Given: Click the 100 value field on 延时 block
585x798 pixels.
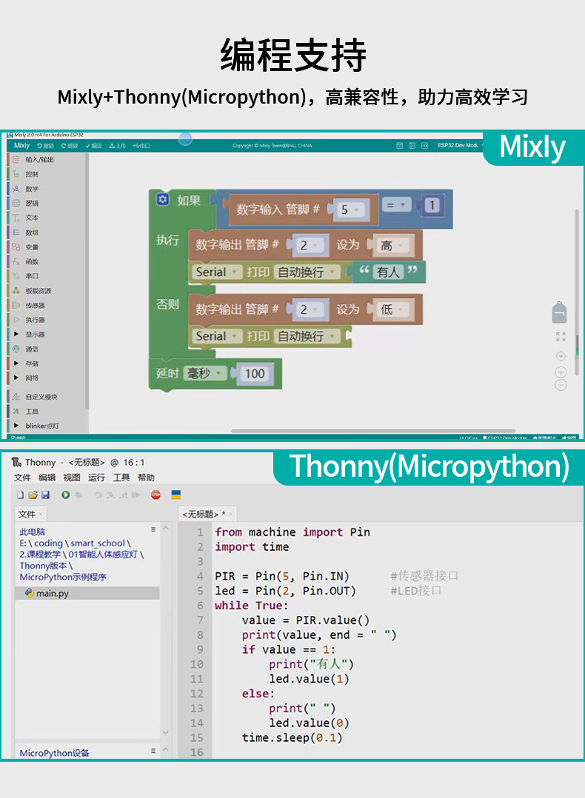Looking at the screenshot, I should 254,374.
